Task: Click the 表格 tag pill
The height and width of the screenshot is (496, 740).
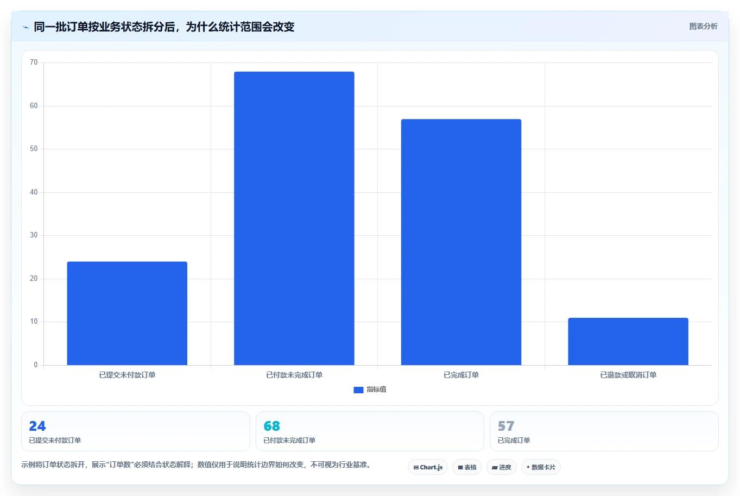Action: pos(467,467)
